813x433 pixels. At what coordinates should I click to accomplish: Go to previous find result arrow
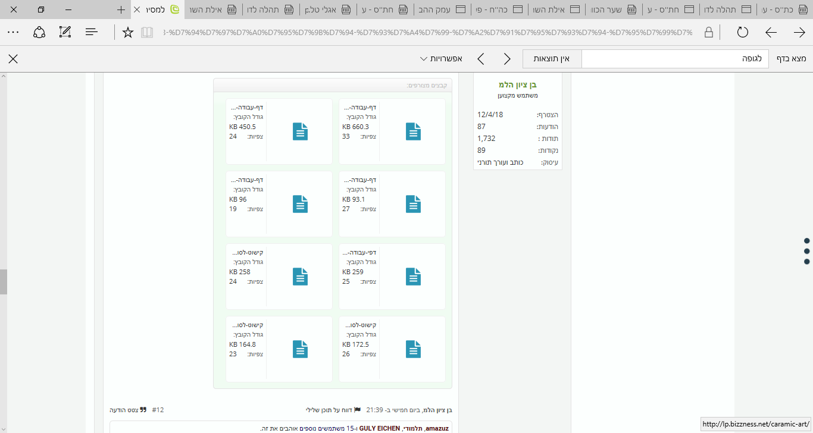(507, 59)
